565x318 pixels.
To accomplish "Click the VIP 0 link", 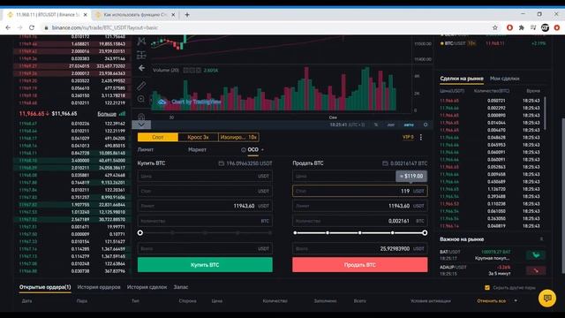I will click(408, 138).
